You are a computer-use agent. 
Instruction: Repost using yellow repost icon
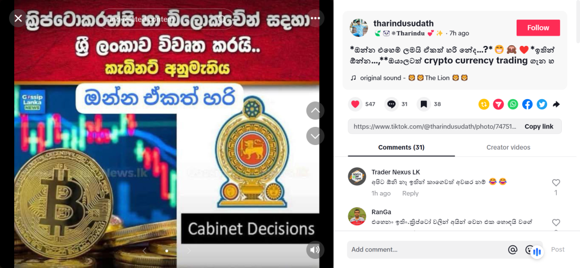coord(484,104)
